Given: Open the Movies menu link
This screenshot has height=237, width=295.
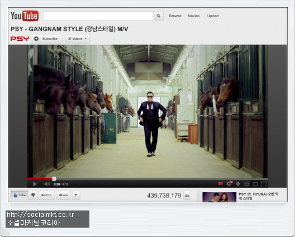Looking at the screenshot, I should pyautogui.click(x=193, y=16).
